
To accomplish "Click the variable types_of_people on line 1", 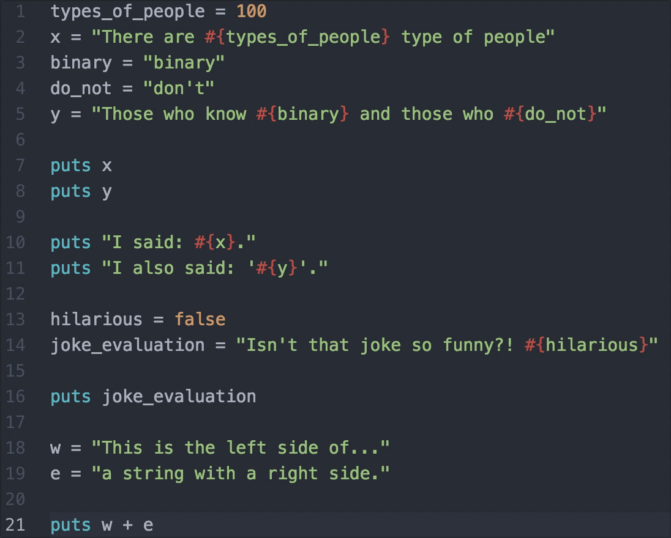I will tap(127, 12).
